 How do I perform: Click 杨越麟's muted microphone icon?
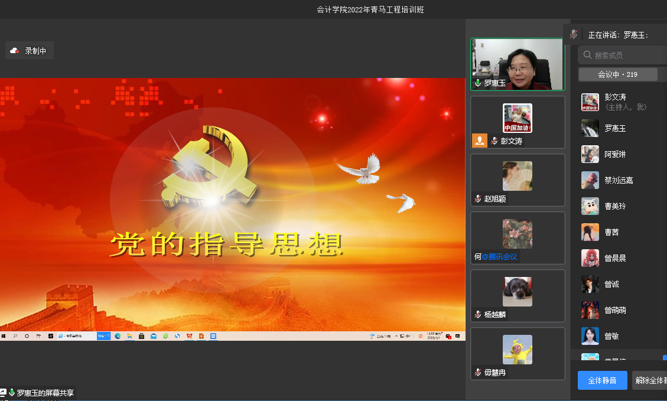[x=477, y=315]
